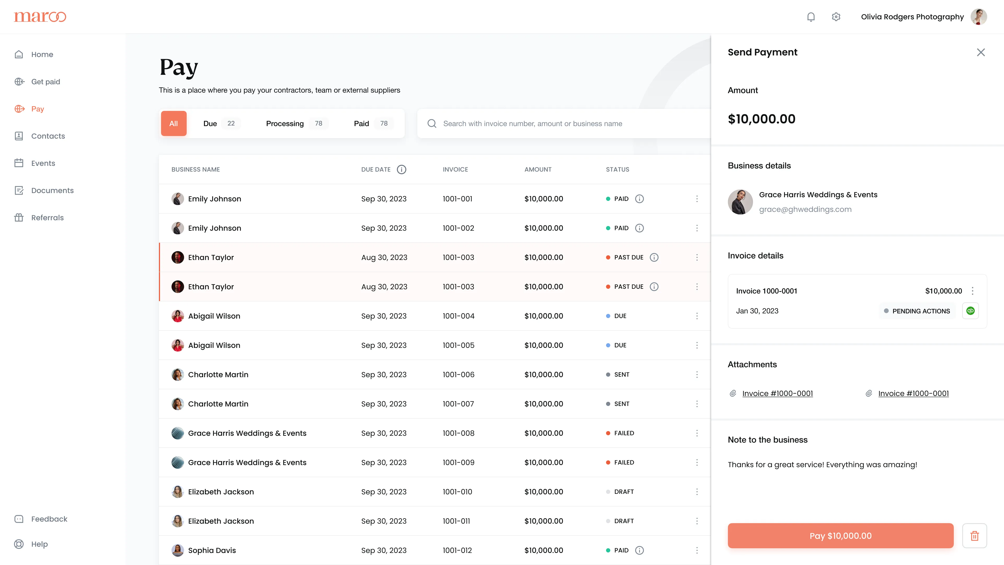Close the Send Payment panel
Viewport: 1004px width, 565px height.
tap(981, 52)
